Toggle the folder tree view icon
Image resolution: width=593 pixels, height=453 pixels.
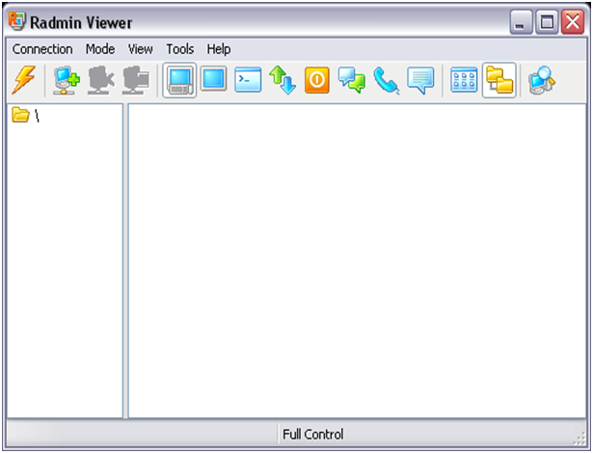click(499, 80)
